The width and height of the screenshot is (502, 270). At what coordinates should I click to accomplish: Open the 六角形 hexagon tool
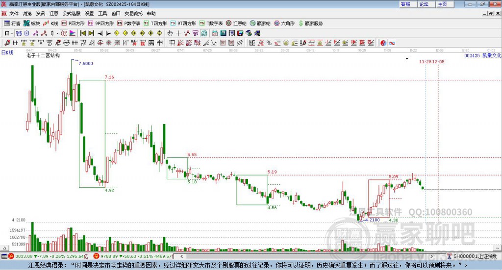tap(284, 24)
